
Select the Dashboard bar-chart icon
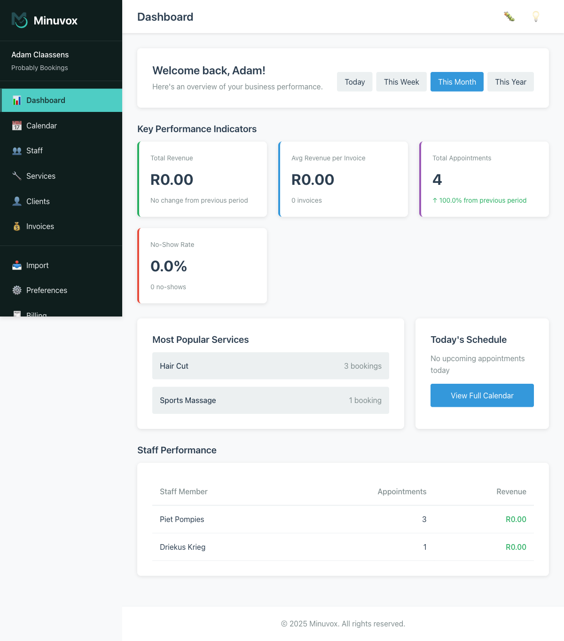(17, 100)
